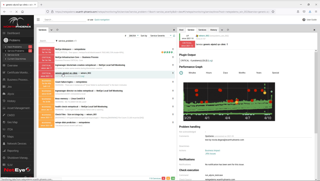Open the browser application menu

pos(316,12)
